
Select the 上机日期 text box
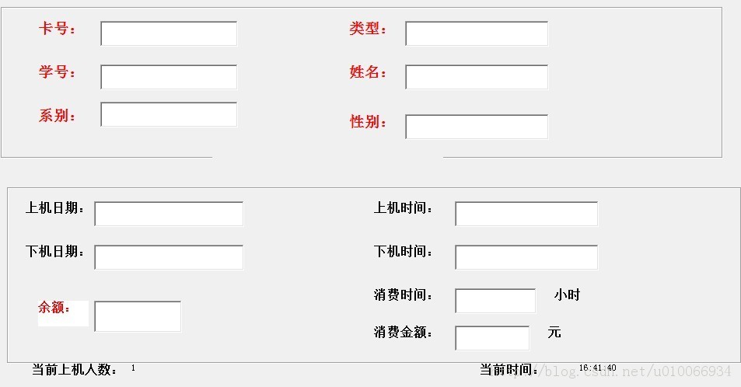point(169,214)
